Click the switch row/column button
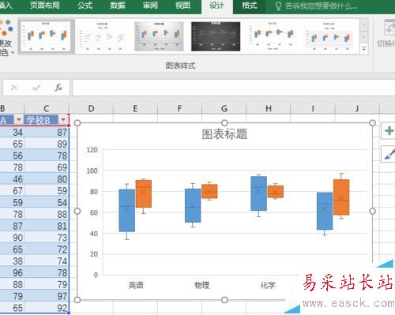Image resolution: width=395 pixels, height=315 pixels. [x=387, y=34]
